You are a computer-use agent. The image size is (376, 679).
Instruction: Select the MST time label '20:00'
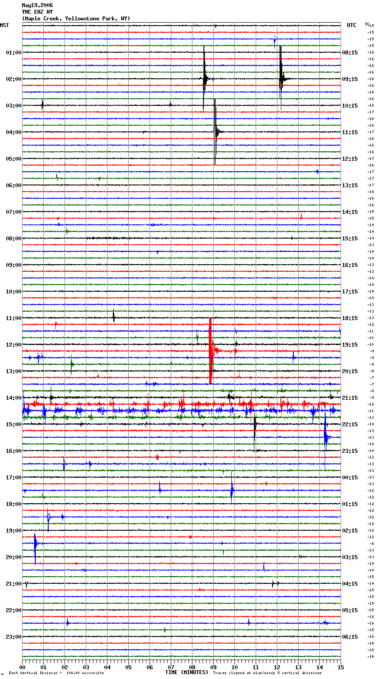point(14,557)
